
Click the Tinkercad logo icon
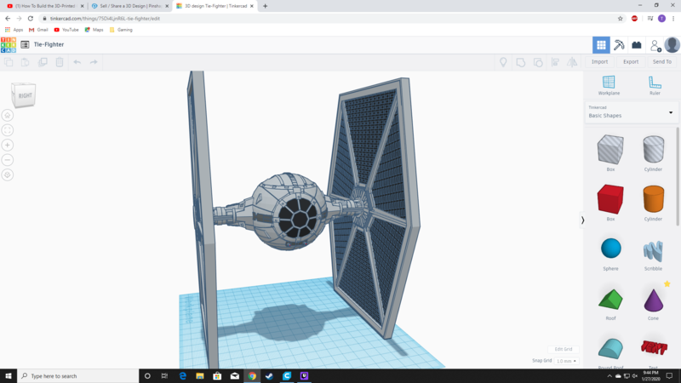click(x=9, y=45)
